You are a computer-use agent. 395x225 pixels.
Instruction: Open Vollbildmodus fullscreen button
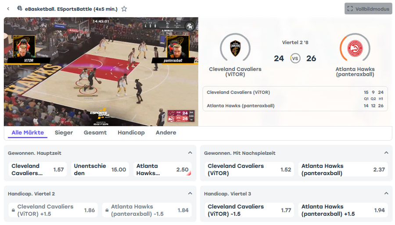[368, 9]
